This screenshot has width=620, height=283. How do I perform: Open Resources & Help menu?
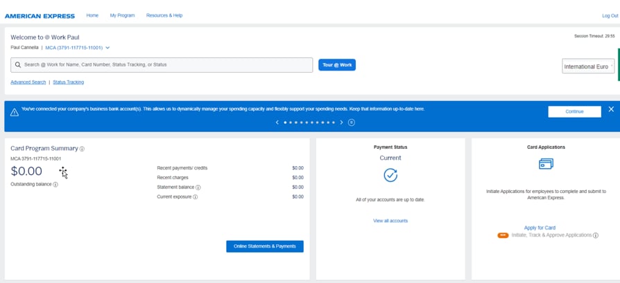tap(164, 15)
